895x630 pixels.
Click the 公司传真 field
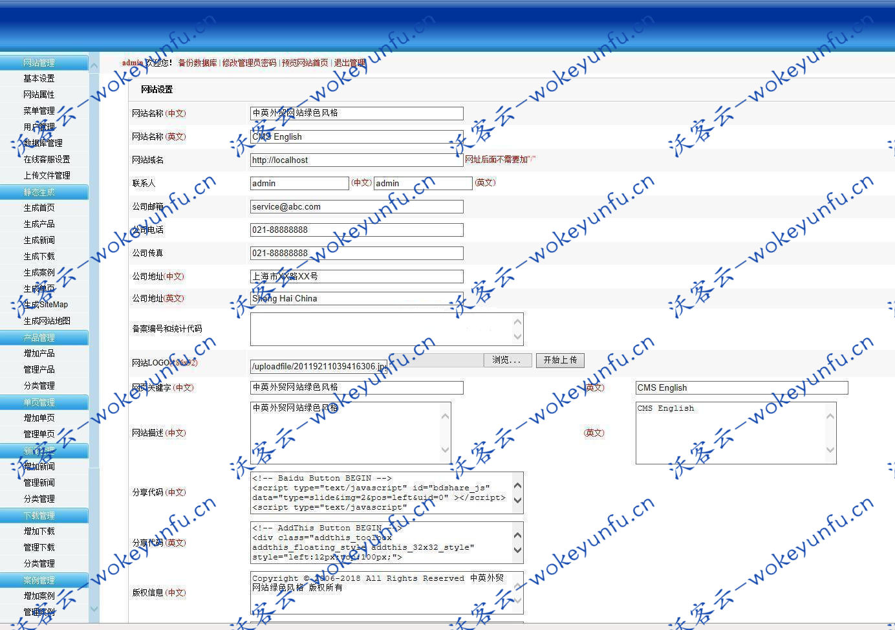[357, 253]
